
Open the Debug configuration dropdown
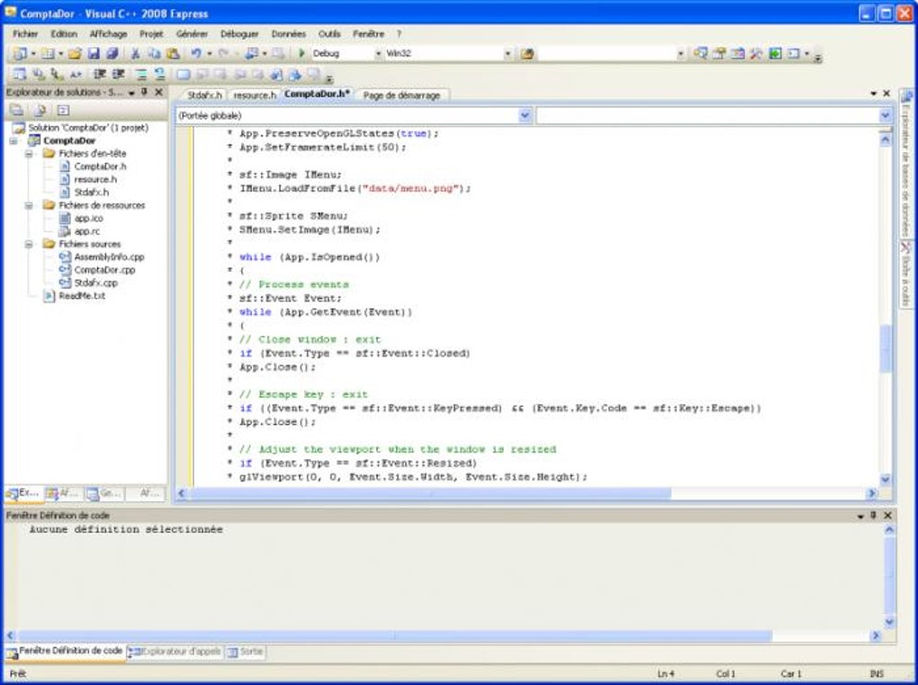[378, 54]
